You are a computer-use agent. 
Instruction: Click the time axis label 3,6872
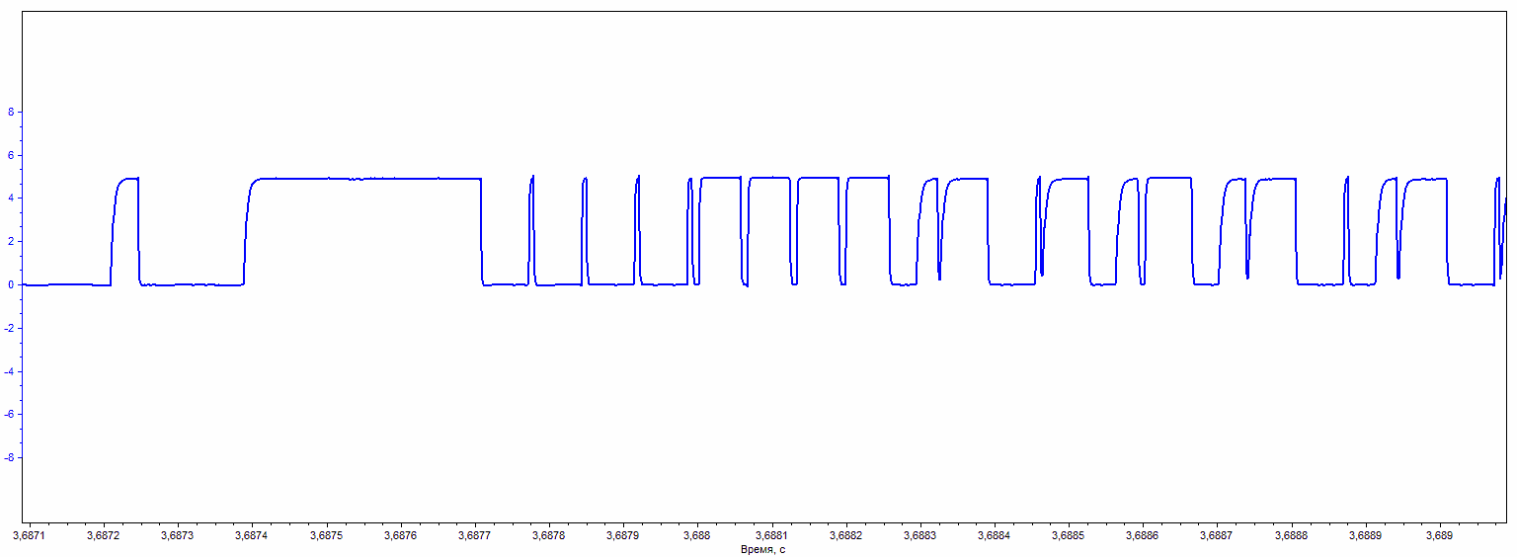[x=104, y=535]
